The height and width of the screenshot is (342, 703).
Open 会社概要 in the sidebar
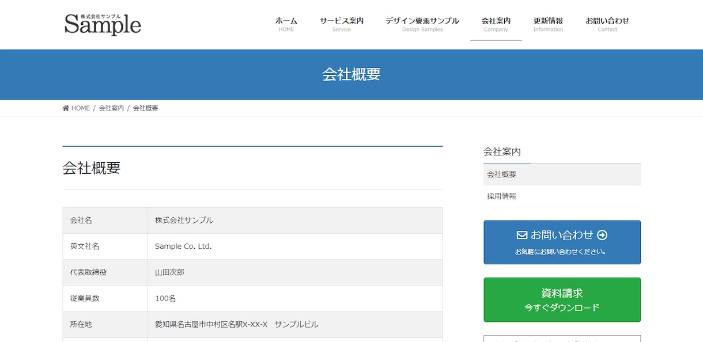pos(562,174)
